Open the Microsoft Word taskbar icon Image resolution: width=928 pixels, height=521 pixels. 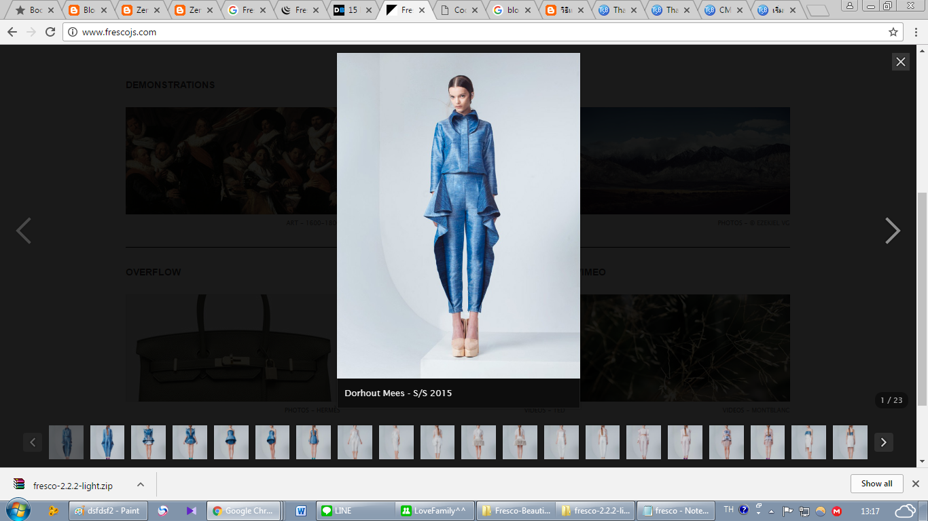301,511
